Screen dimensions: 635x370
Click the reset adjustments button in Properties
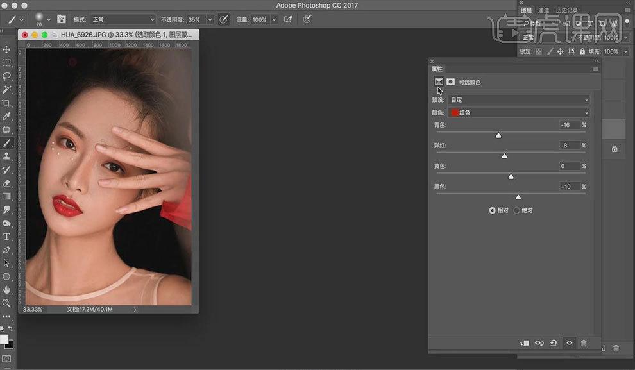pos(554,343)
